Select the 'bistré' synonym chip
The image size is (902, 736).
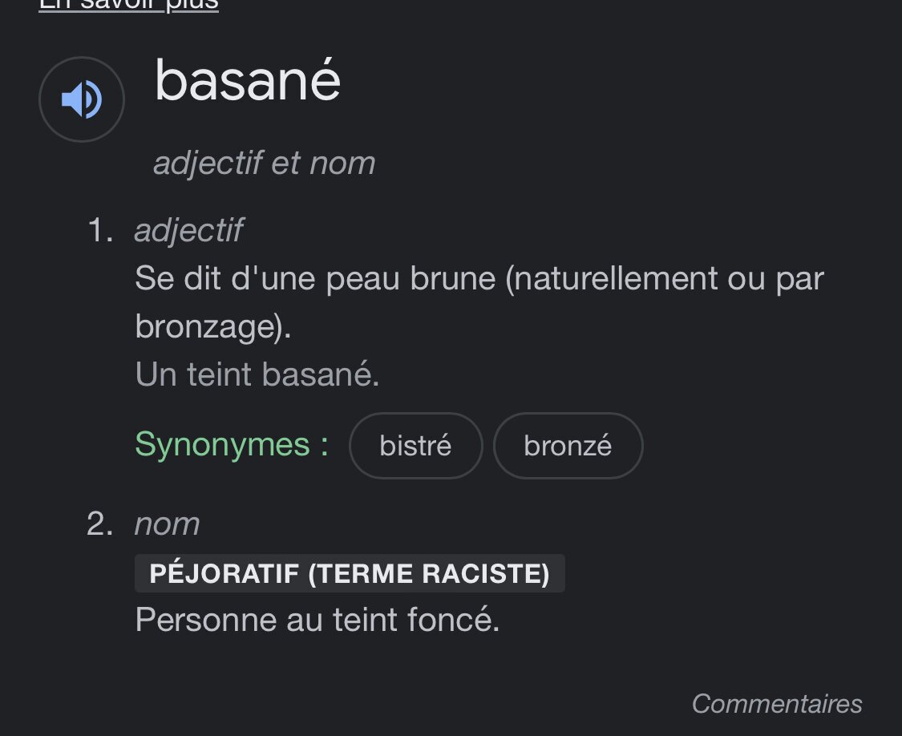pyautogui.click(x=416, y=446)
